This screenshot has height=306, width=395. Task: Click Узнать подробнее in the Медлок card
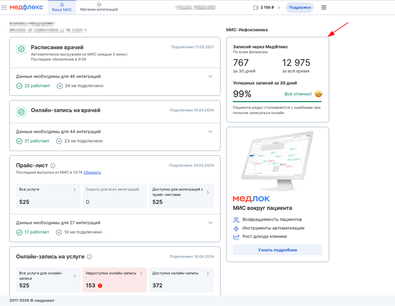coord(277,250)
